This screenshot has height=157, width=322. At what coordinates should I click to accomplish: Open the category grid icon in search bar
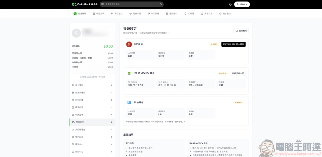103,4
